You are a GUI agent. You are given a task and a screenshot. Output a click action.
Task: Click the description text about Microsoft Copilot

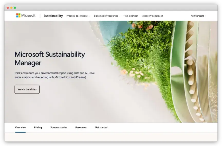coord(54,75)
